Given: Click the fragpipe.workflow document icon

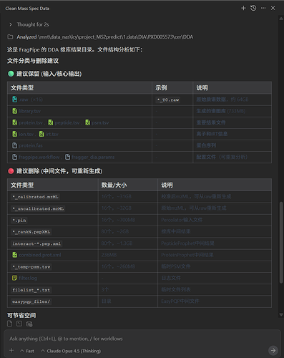Looking at the screenshot, I should pyautogui.click(x=14, y=157).
